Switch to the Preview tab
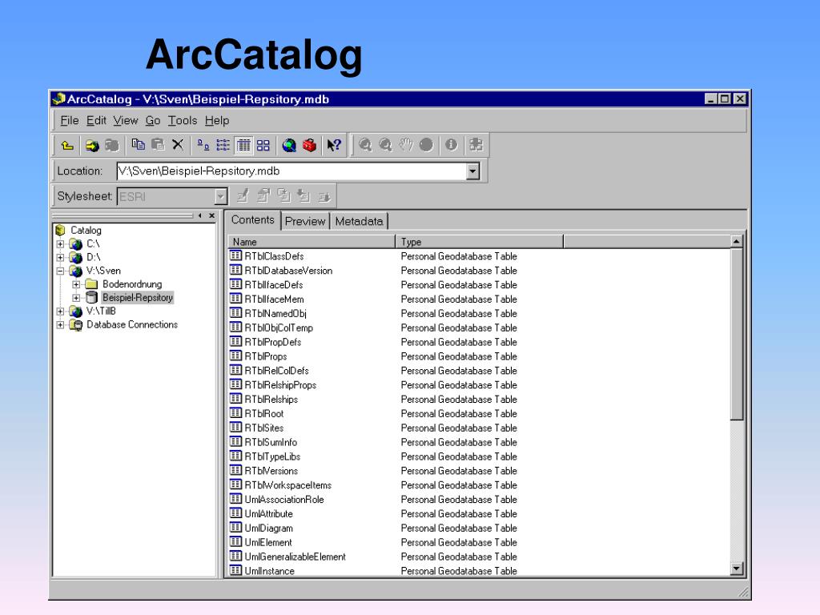The width and height of the screenshot is (820, 615). [305, 221]
